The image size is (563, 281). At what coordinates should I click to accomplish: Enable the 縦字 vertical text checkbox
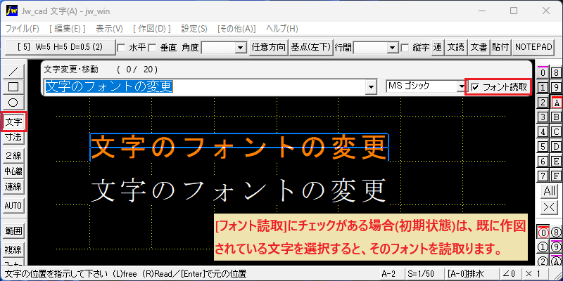(405, 47)
